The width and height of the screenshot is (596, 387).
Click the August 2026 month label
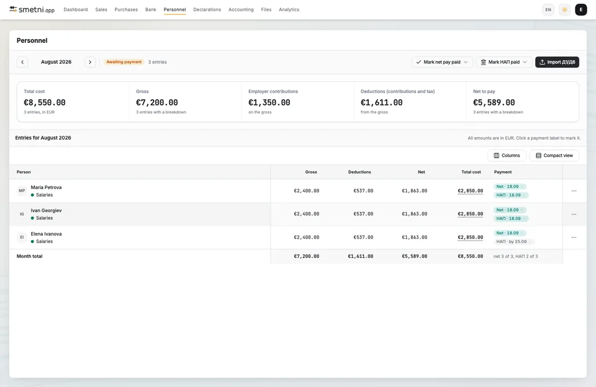(56, 62)
